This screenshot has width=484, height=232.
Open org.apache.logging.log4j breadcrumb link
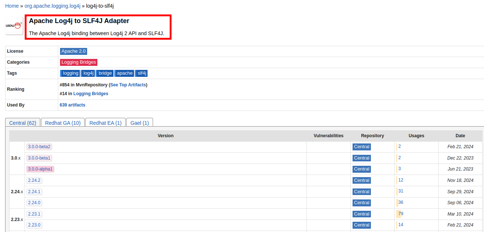[x=52, y=6]
